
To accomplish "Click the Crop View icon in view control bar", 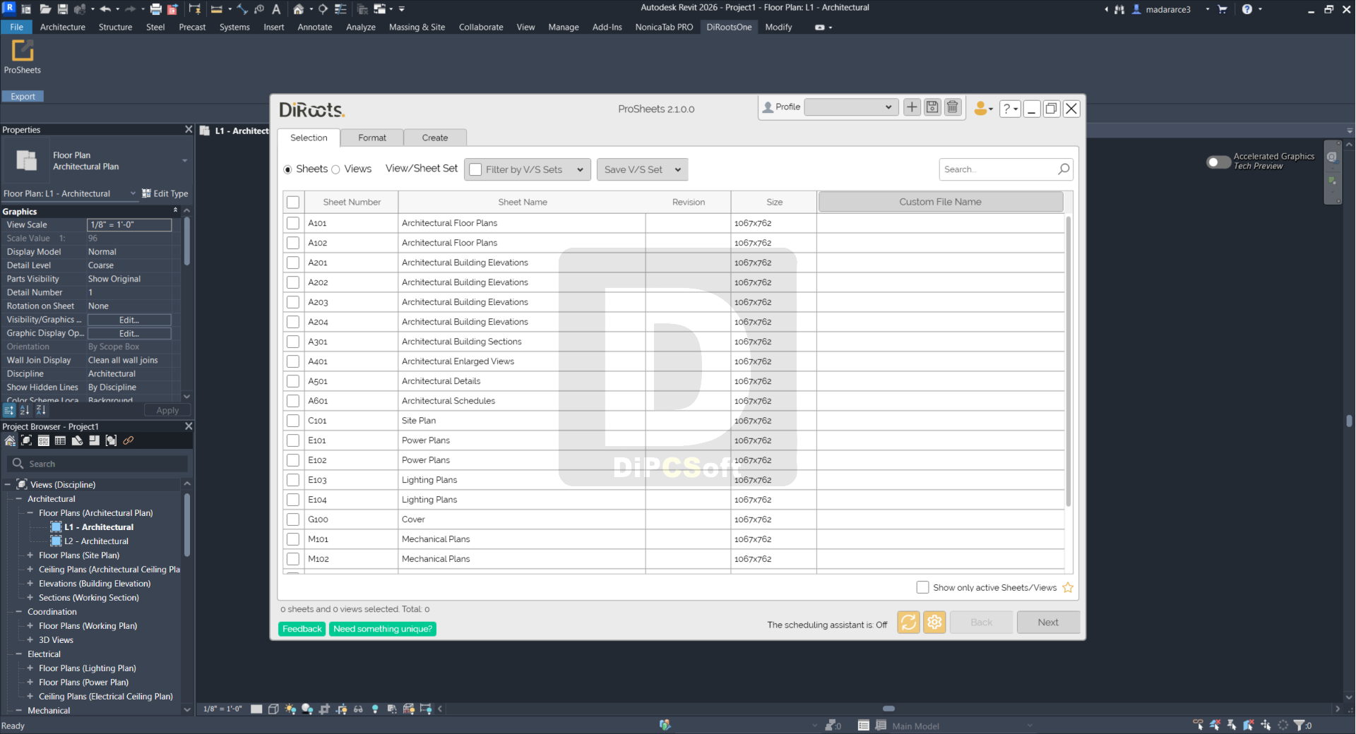I will 324,709.
